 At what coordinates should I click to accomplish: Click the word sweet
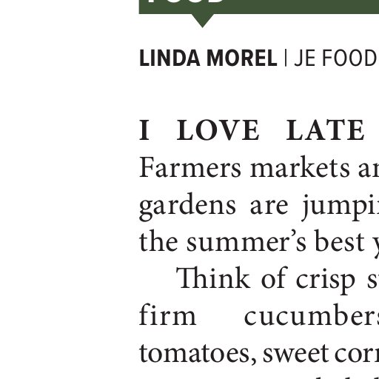tap(295, 353)
